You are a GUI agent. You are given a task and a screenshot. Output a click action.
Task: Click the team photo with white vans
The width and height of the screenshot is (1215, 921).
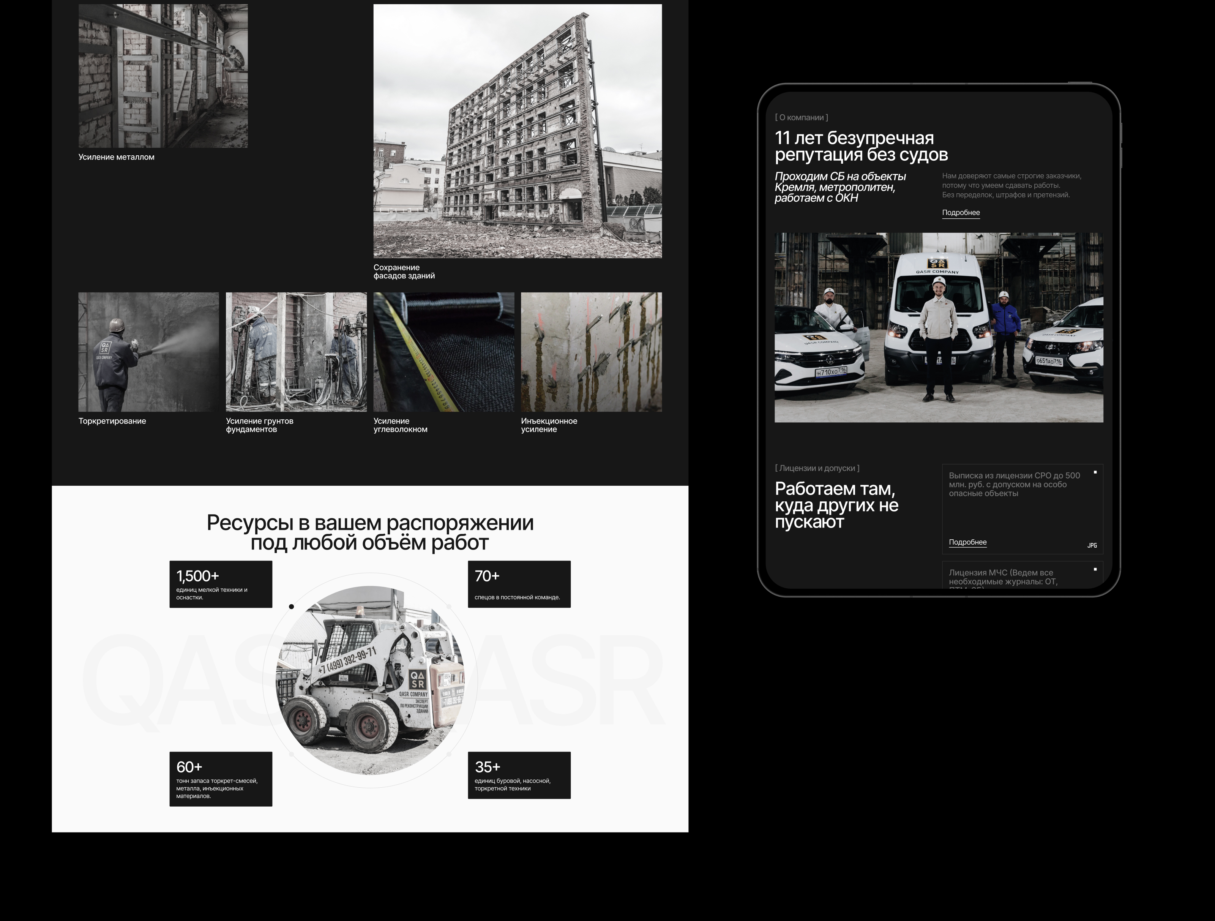(938, 327)
